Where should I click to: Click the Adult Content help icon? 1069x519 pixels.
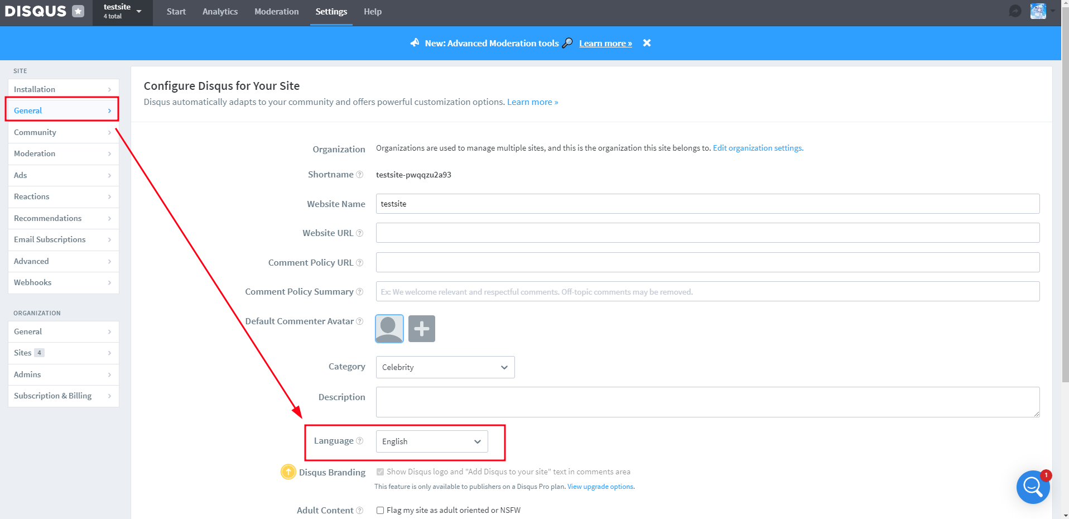pyautogui.click(x=360, y=511)
